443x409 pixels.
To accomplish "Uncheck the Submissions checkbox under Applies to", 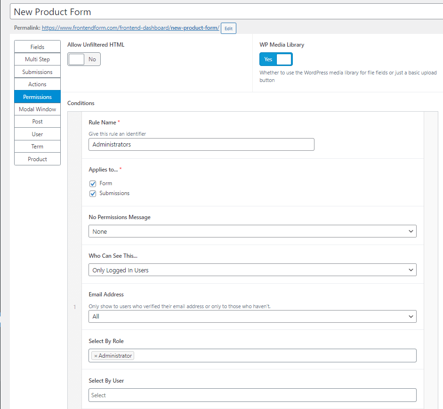I will tap(93, 194).
